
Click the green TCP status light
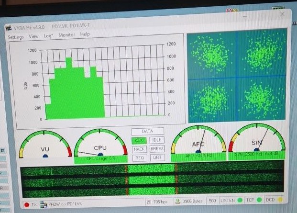pyautogui.click(x=260, y=201)
